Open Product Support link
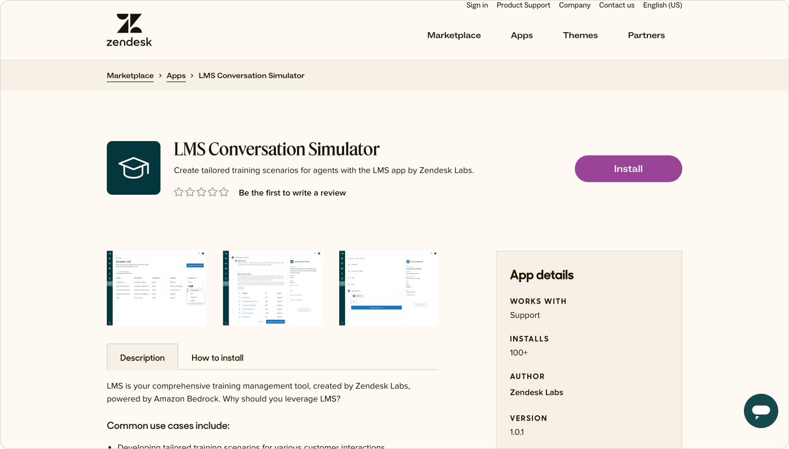The width and height of the screenshot is (789, 449). coord(523,5)
